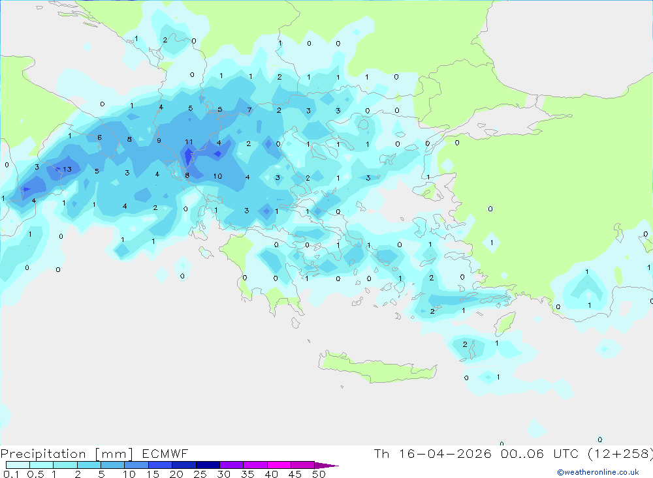Pick the dark navy swatch between 25 and 30
The image size is (653, 478).
click(208, 465)
